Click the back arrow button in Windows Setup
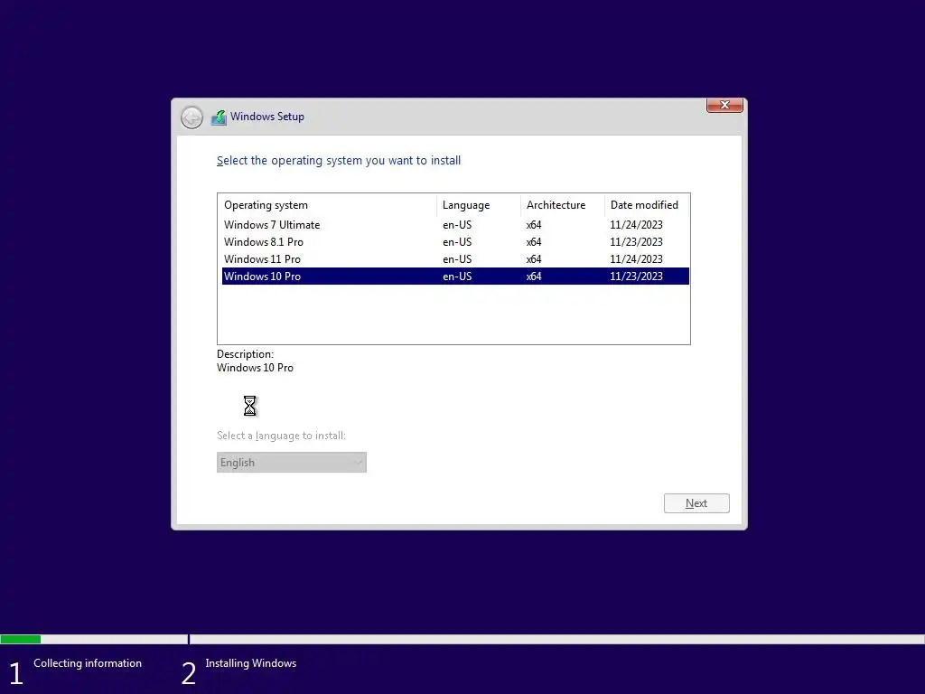Viewport: 925px width, 694px height. tap(192, 117)
